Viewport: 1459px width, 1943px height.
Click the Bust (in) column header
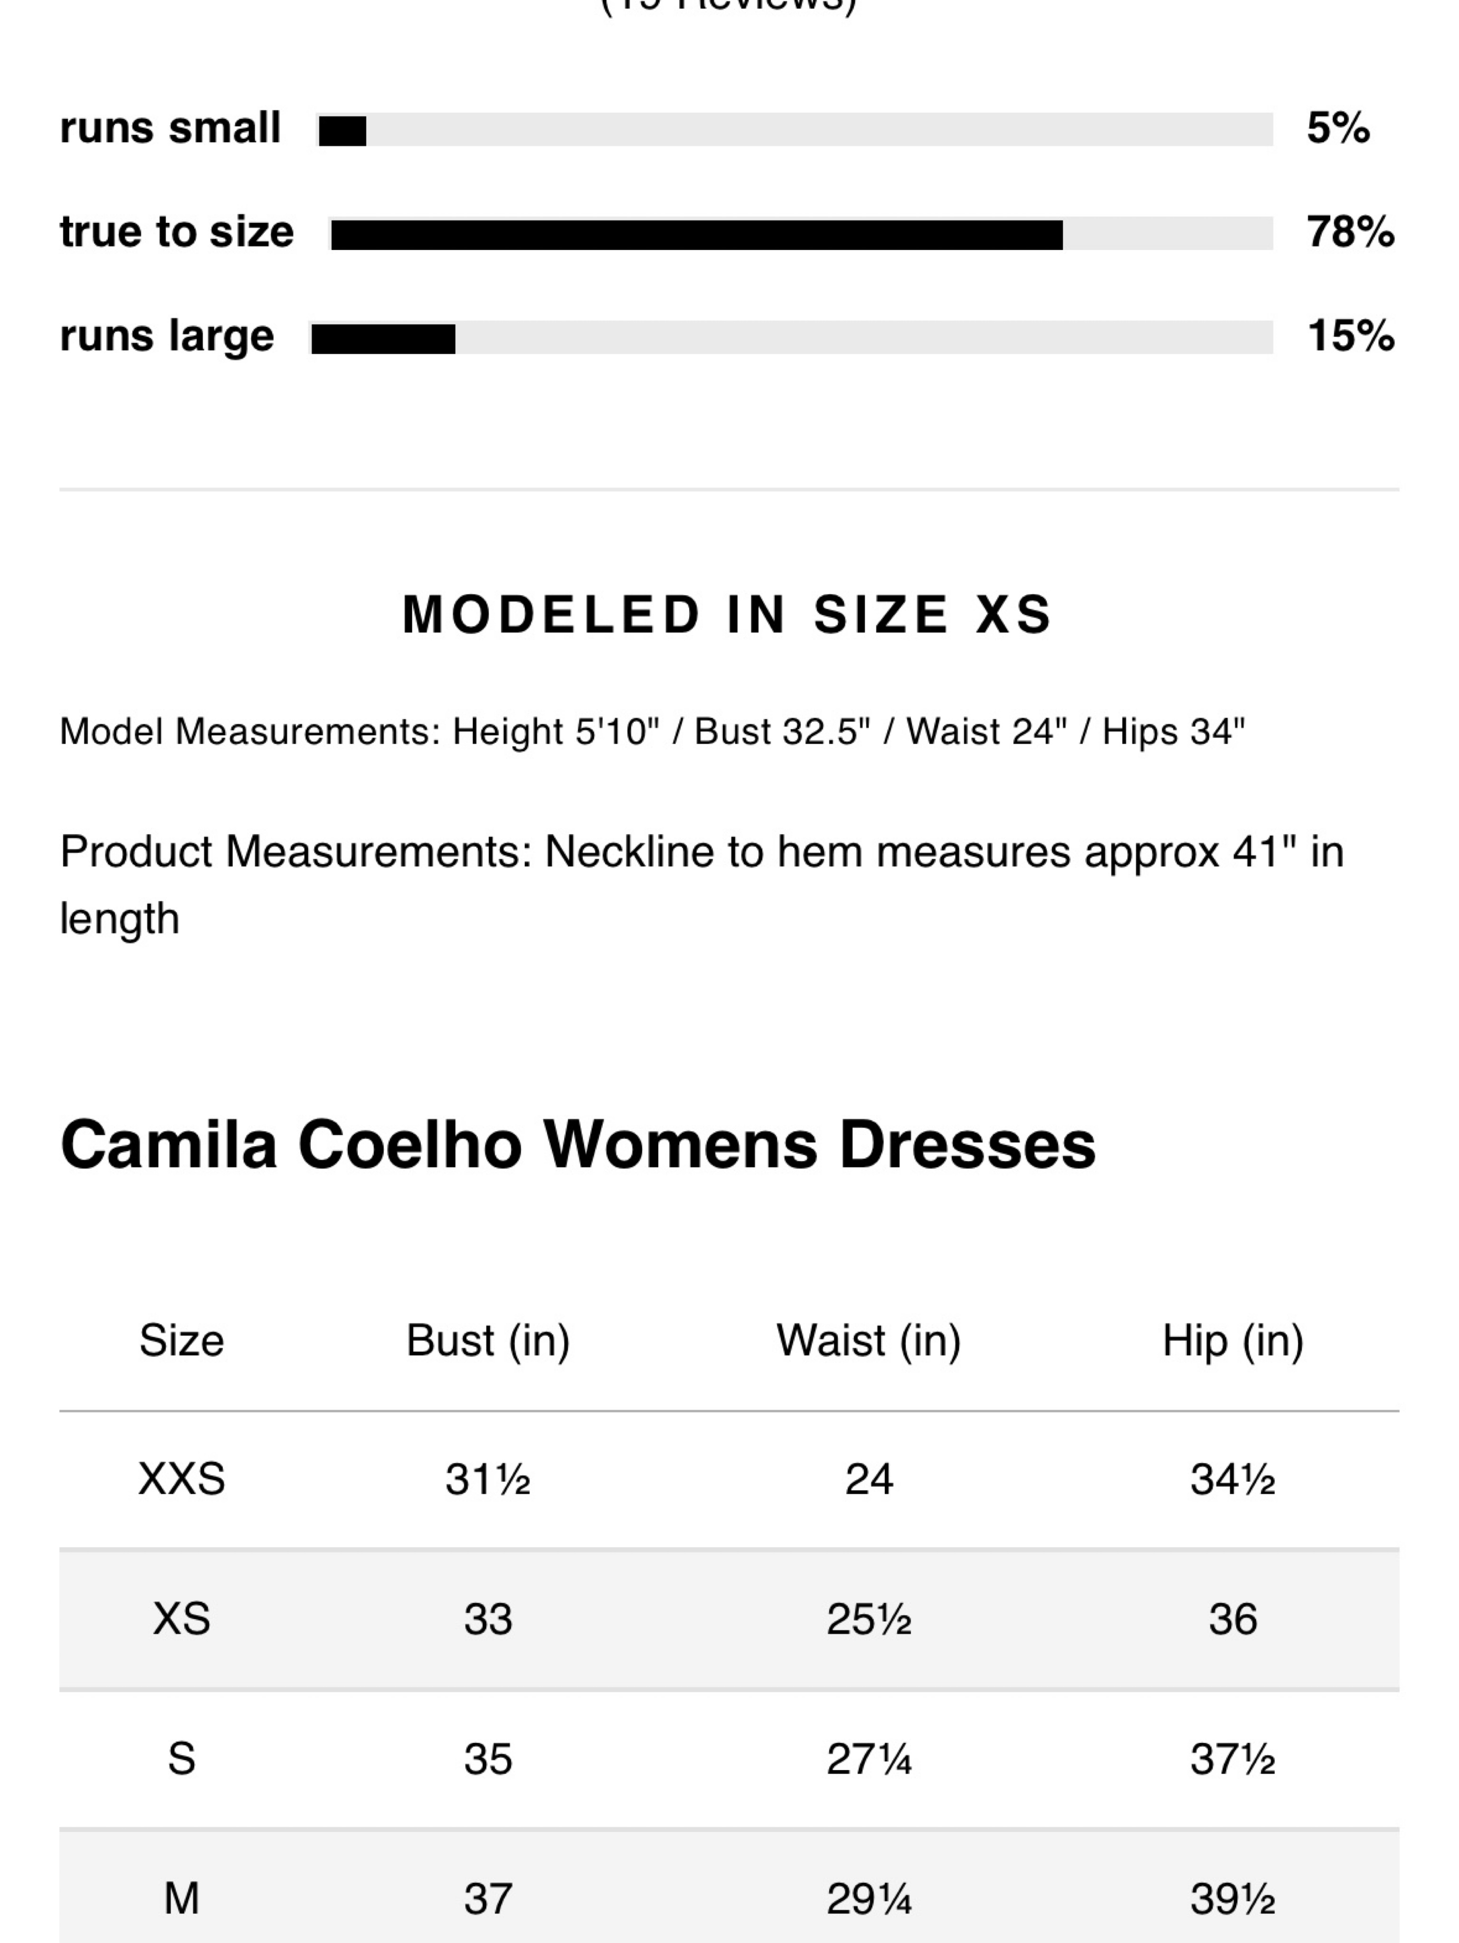[487, 1341]
